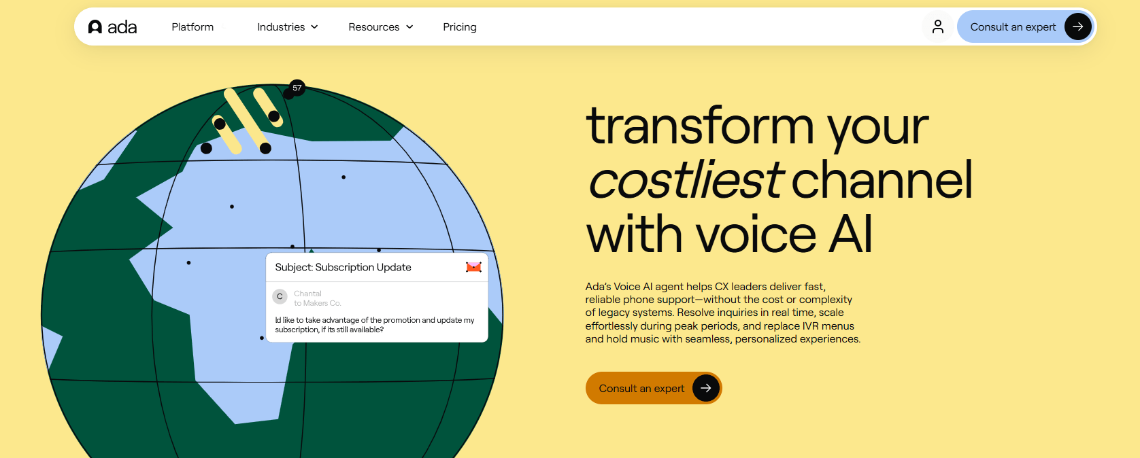Click the orange Consult an expert button
The image size is (1140, 458).
(x=654, y=388)
